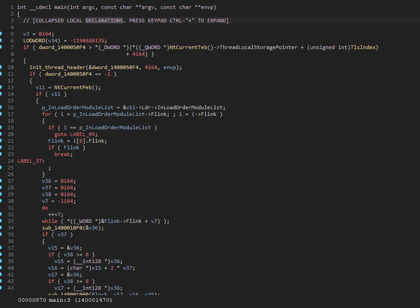Screen dimensions: 420x308
Task: Click TlsIndex variable
Action: (363, 47)
